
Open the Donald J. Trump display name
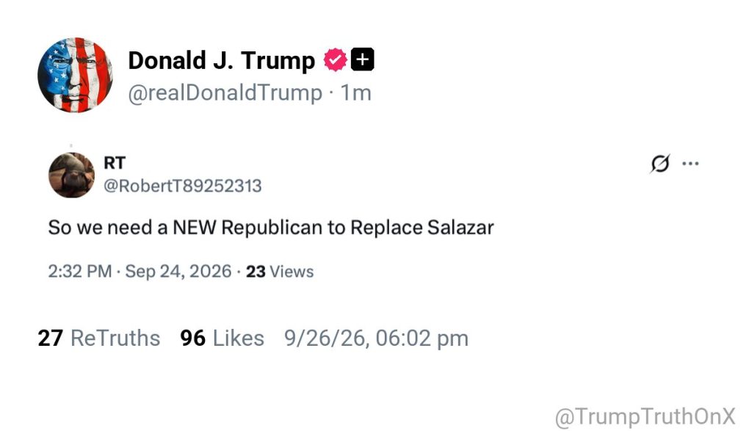tap(221, 60)
